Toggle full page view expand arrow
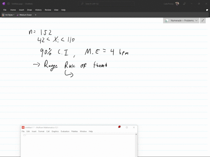The width and height of the screenshot is (210, 157). [203, 20]
